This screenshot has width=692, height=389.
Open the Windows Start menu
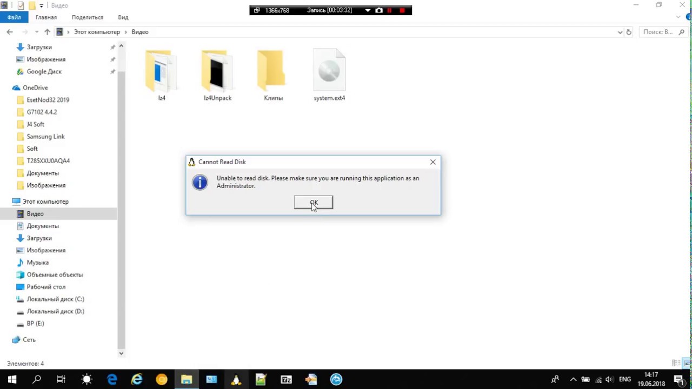12,379
